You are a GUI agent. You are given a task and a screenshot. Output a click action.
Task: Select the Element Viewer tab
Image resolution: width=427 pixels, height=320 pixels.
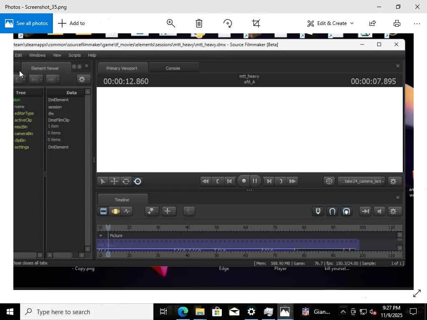tap(45, 68)
